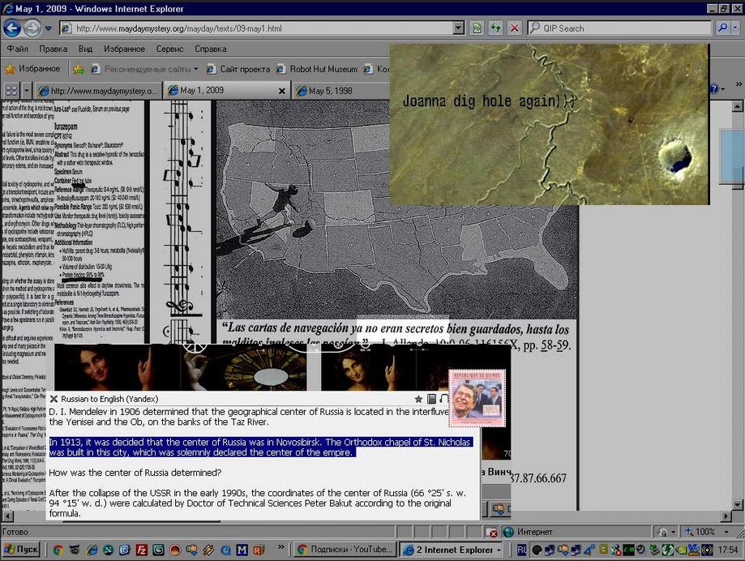This screenshot has width=745, height=561.
Task: Open the Справка menu
Action: (x=211, y=49)
